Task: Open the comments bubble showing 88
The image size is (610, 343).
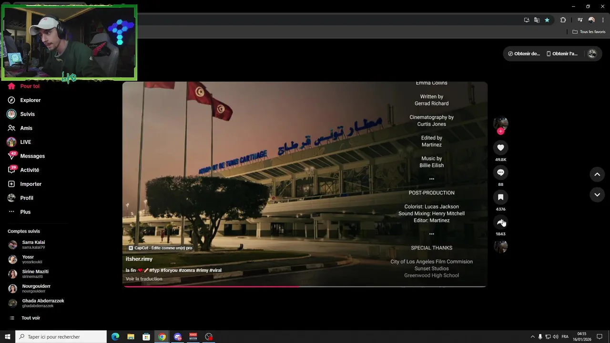Action: pos(500,172)
